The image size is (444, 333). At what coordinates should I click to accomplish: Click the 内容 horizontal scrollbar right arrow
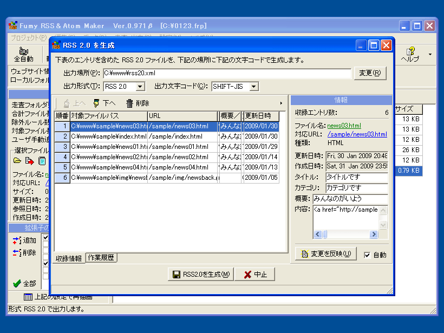[x=374, y=234]
